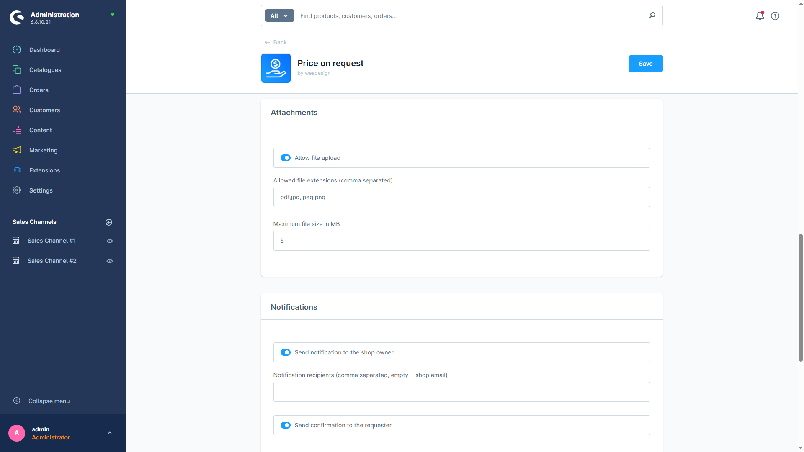Add a new sales channel with plus icon
804x452 pixels.
tap(109, 222)
